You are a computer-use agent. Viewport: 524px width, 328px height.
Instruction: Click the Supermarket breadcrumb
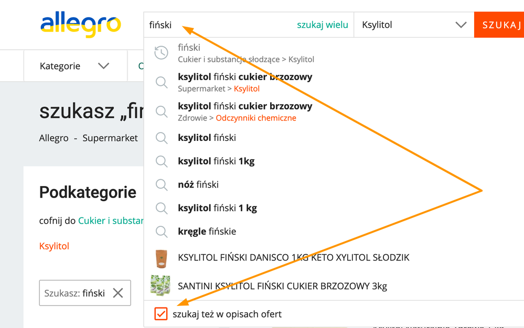click(x=110, y=138)
